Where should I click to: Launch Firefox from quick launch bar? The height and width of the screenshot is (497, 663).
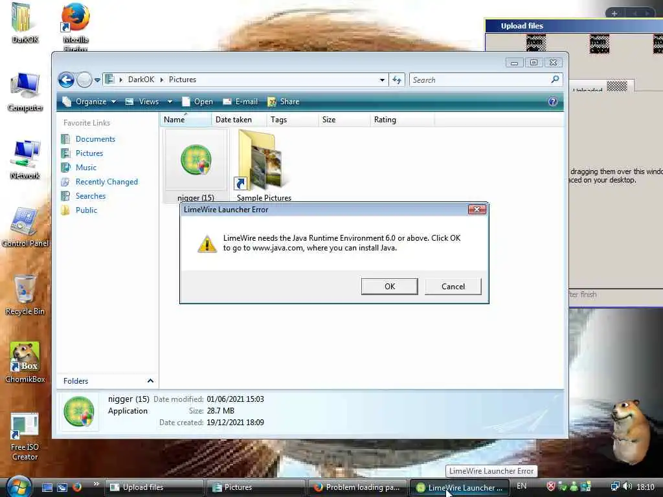(x=77, y=487)
